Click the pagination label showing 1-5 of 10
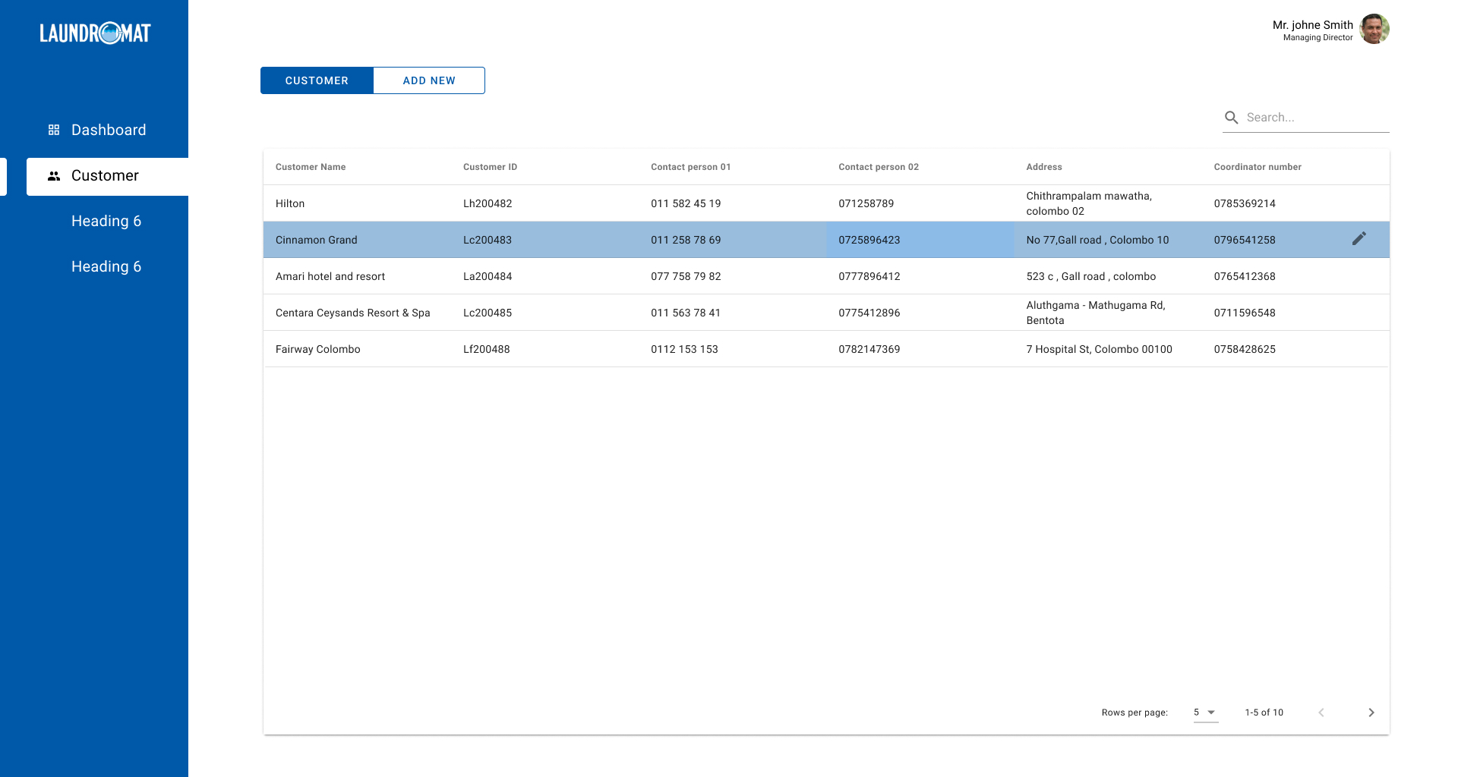This screenshot has height=777, width=1458. 1264,713
